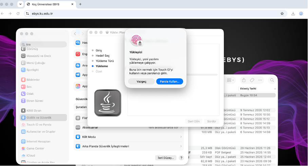This screenshot has width=308, height=166.
Task: Sort by Ekleniş Tarihi column header
Action: tap(248, 89)
